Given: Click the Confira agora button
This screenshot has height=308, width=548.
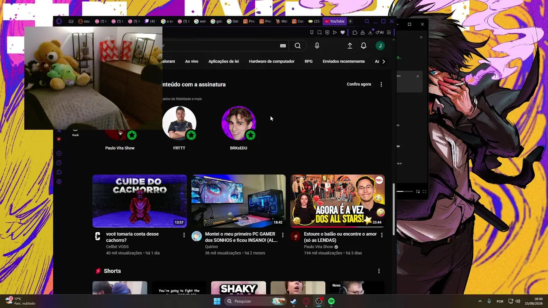Looking at the screenshot, I should tap(359, 84).
